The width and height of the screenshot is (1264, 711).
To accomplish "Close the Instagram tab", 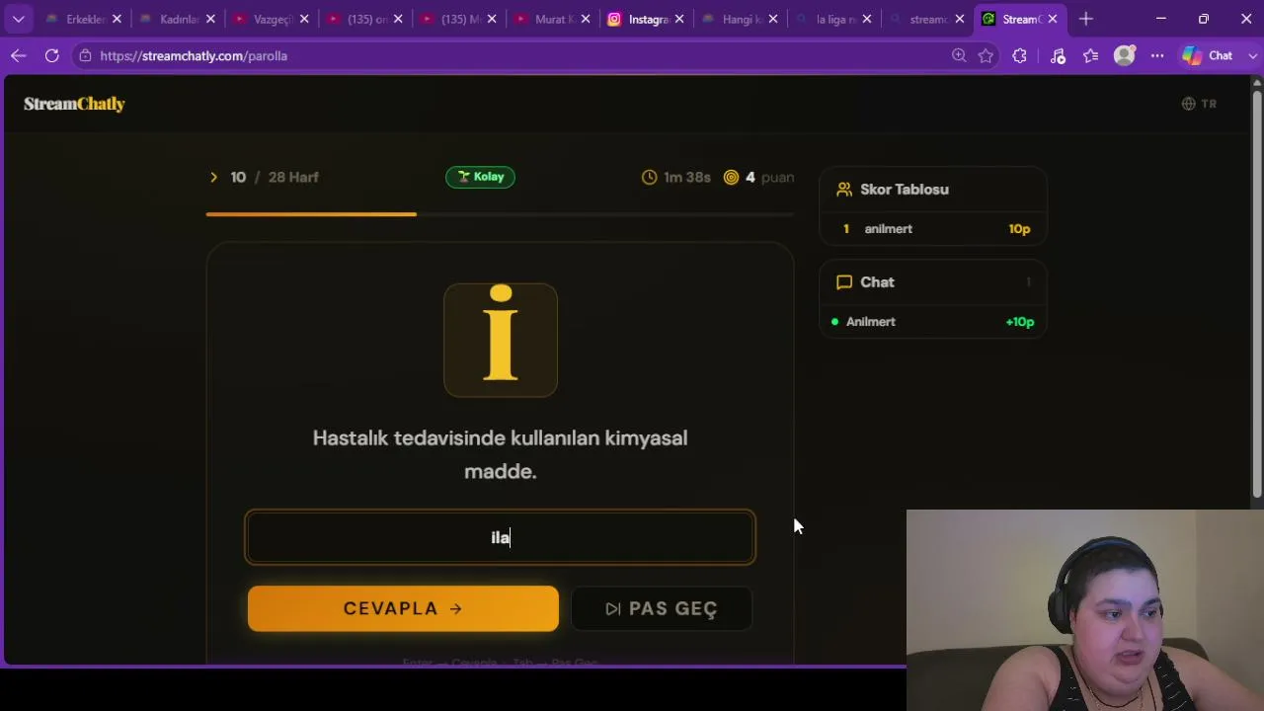I will [678, 20].
